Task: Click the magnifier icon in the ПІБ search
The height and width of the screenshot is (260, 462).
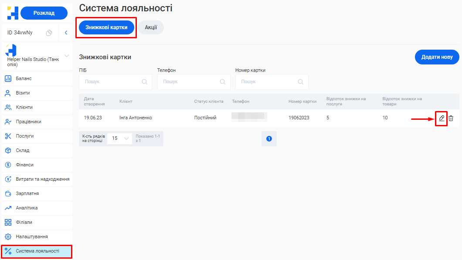Action: pos(144,81)
